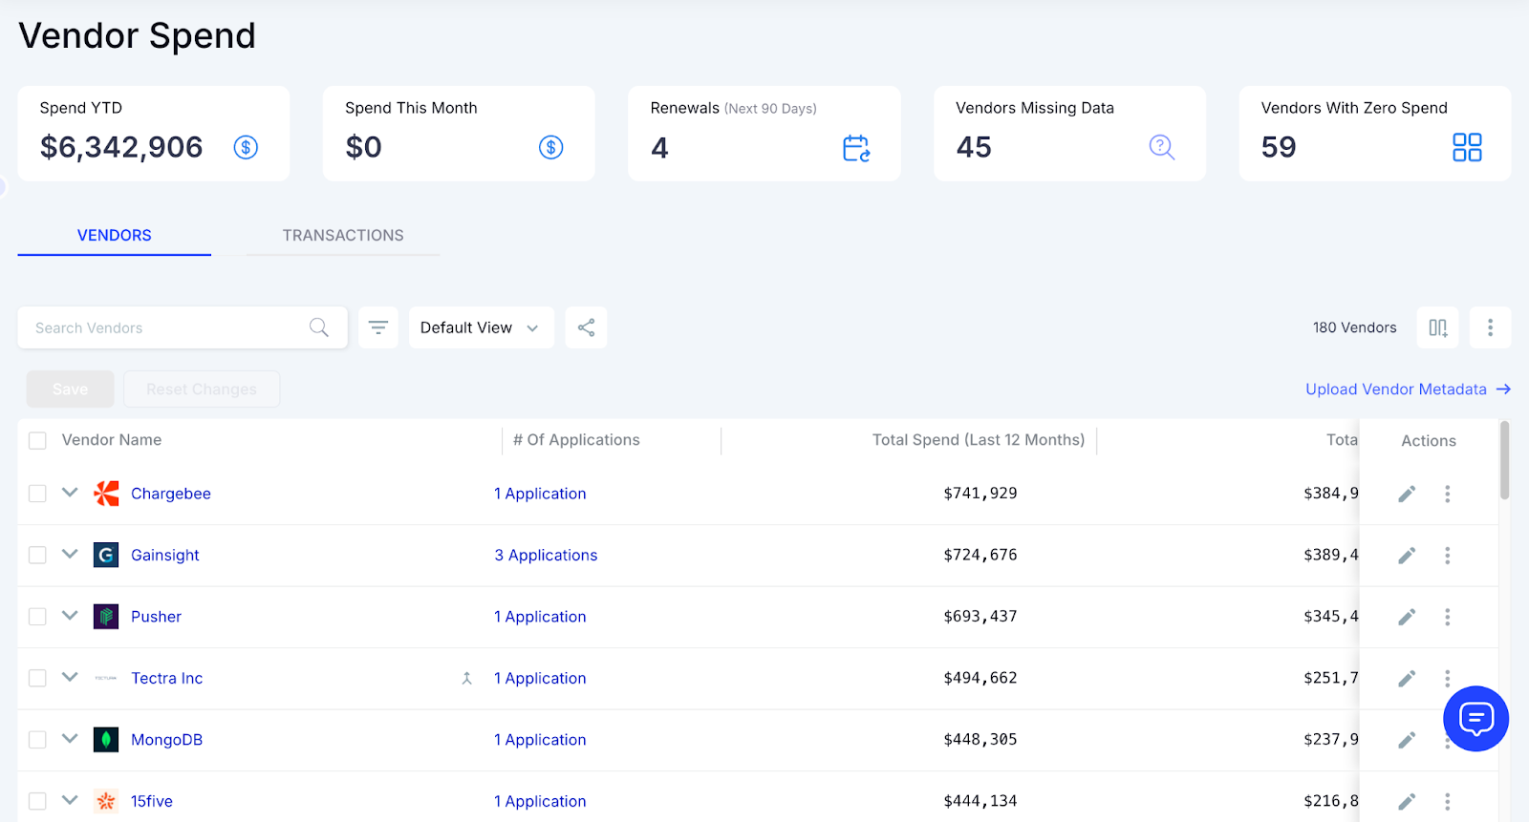
Task: Open more actions for Pusher
Action: click(1448, 617)
